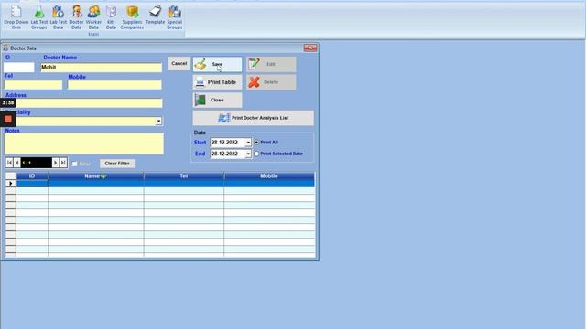Click the Address input field
This screenshot has height=329, width=586.
[x=83, y=103]
